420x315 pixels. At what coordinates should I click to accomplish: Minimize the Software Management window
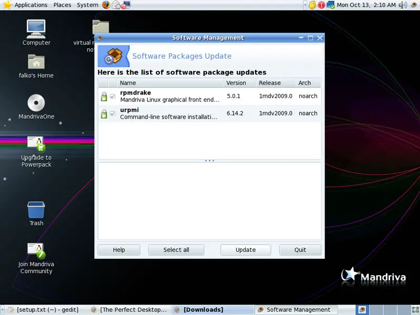[301, 38]
